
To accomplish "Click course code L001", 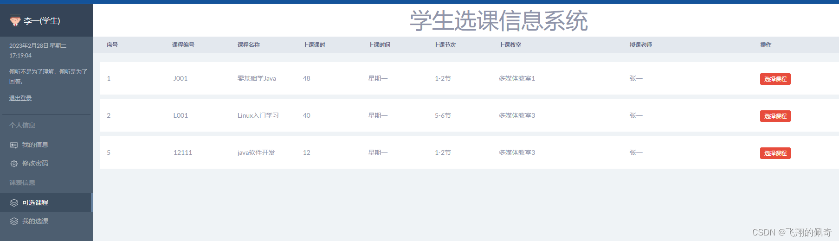I will (x=181, y=115).
